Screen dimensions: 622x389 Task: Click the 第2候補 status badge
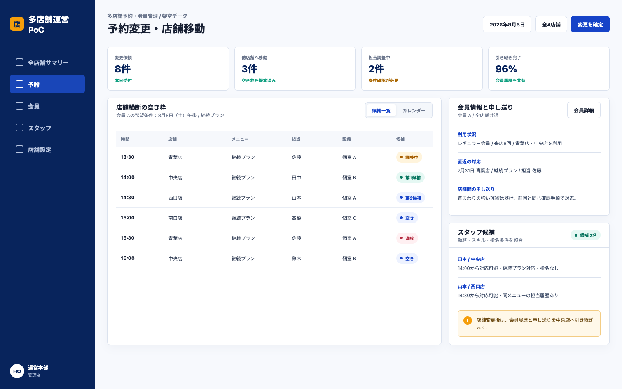click(x=411, y=198)
